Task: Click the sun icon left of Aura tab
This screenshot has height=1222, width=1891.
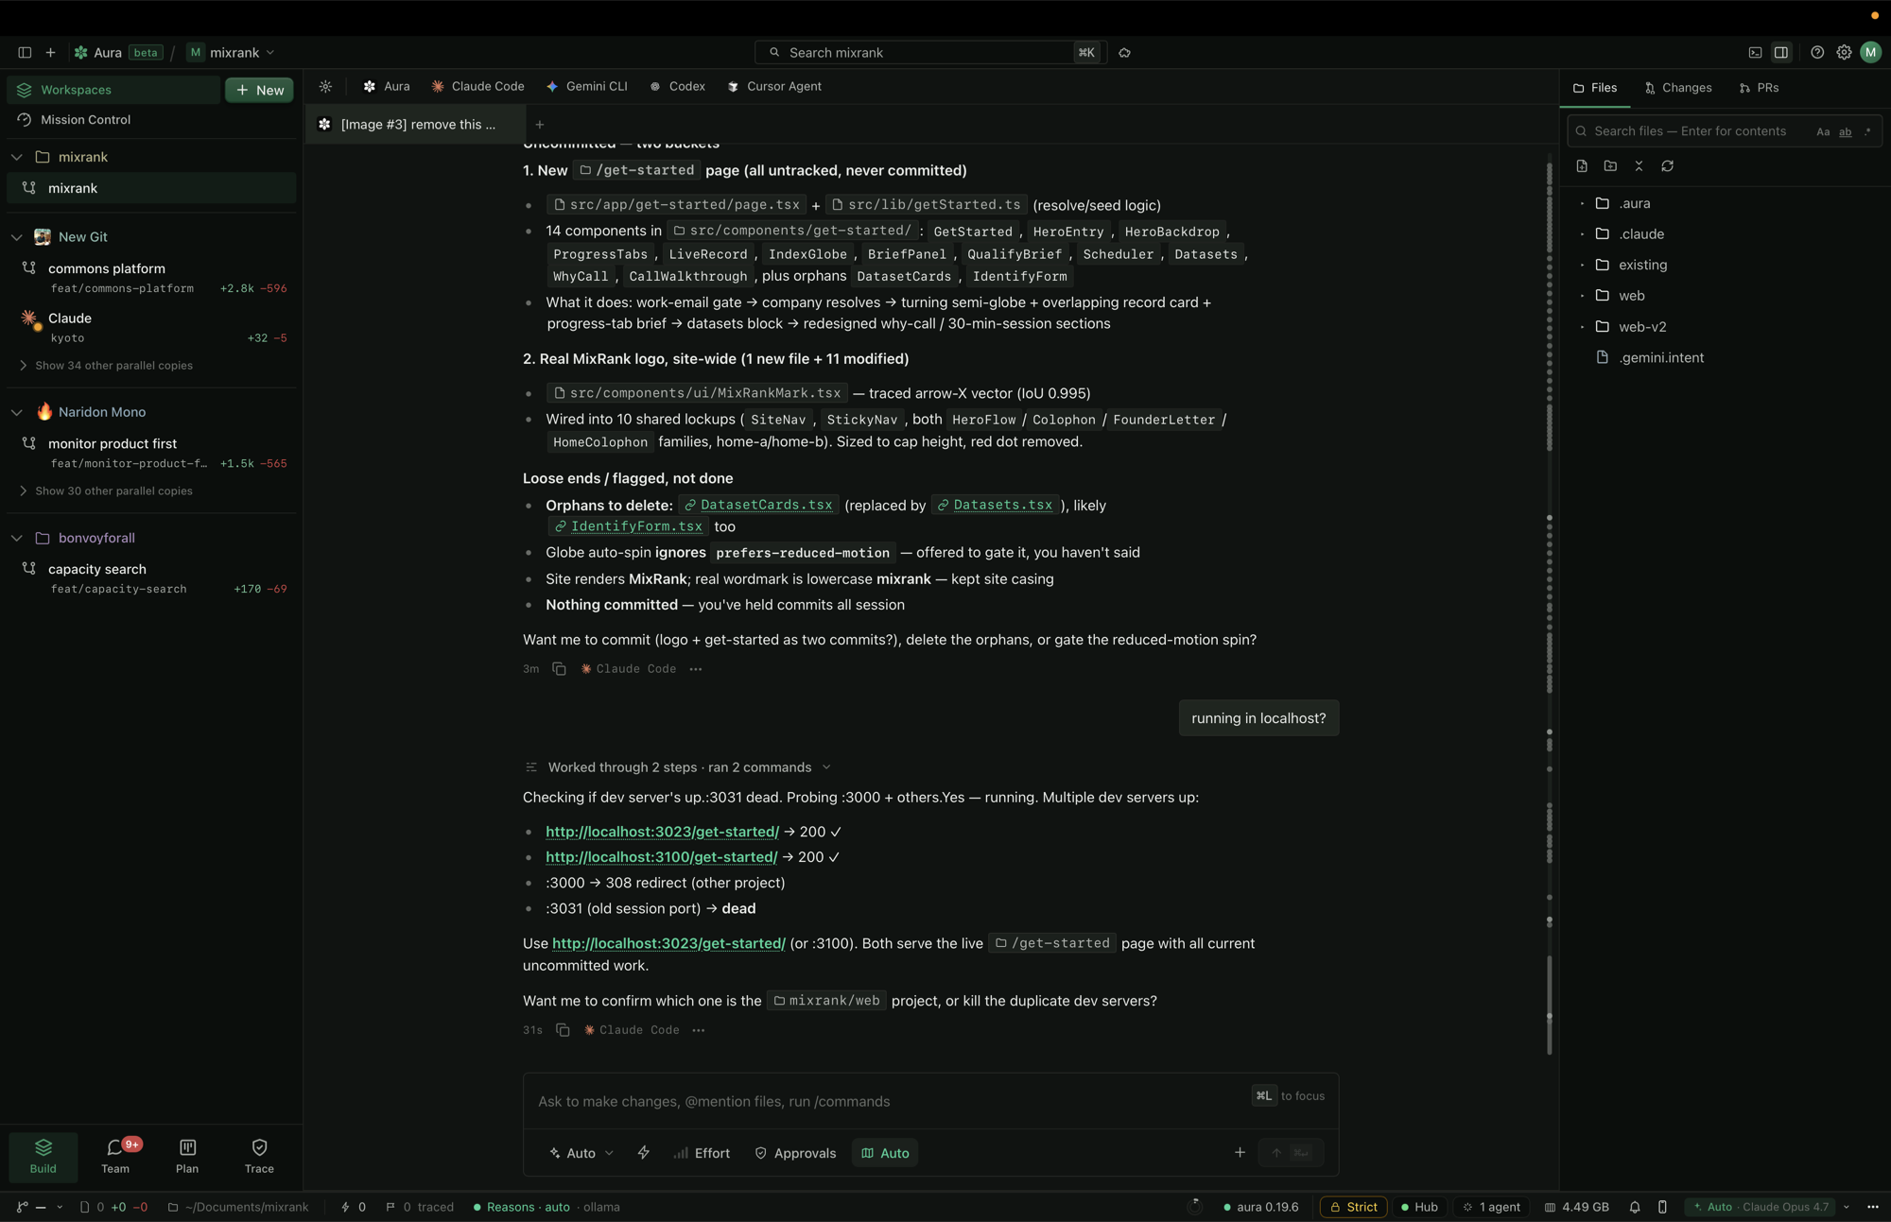Action: click(325, 86)
